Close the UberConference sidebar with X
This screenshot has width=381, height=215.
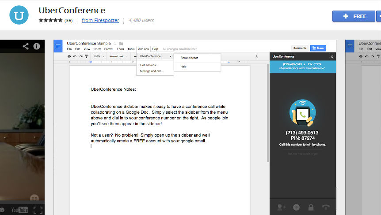(x=332, y=57)
